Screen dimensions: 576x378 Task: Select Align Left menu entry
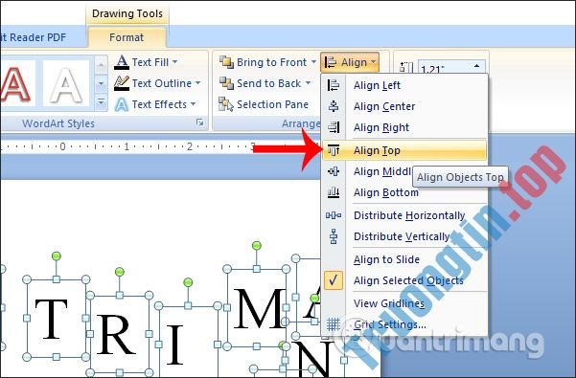pyautogui.click(x=404, y=85)
